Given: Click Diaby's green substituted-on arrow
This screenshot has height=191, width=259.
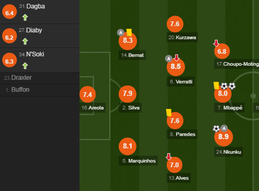Looking at the screenshot, I should tap(25, 41).
